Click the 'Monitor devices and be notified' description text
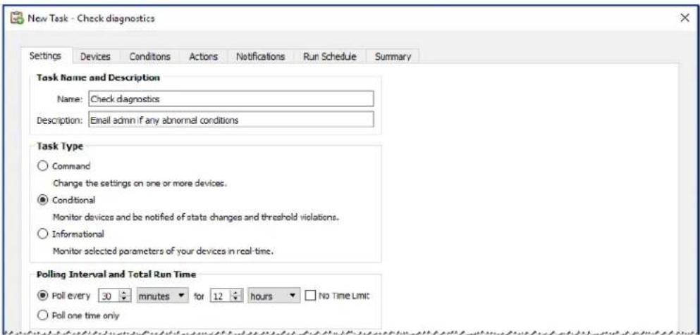700x335 pixels. click(197, 217)
